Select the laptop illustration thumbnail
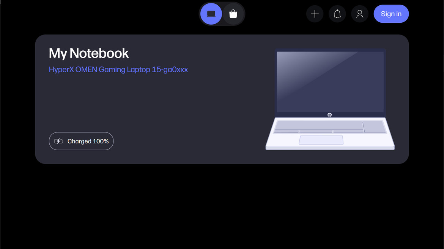The width and height of the screenshot is (444, 249). click(330, 100)
